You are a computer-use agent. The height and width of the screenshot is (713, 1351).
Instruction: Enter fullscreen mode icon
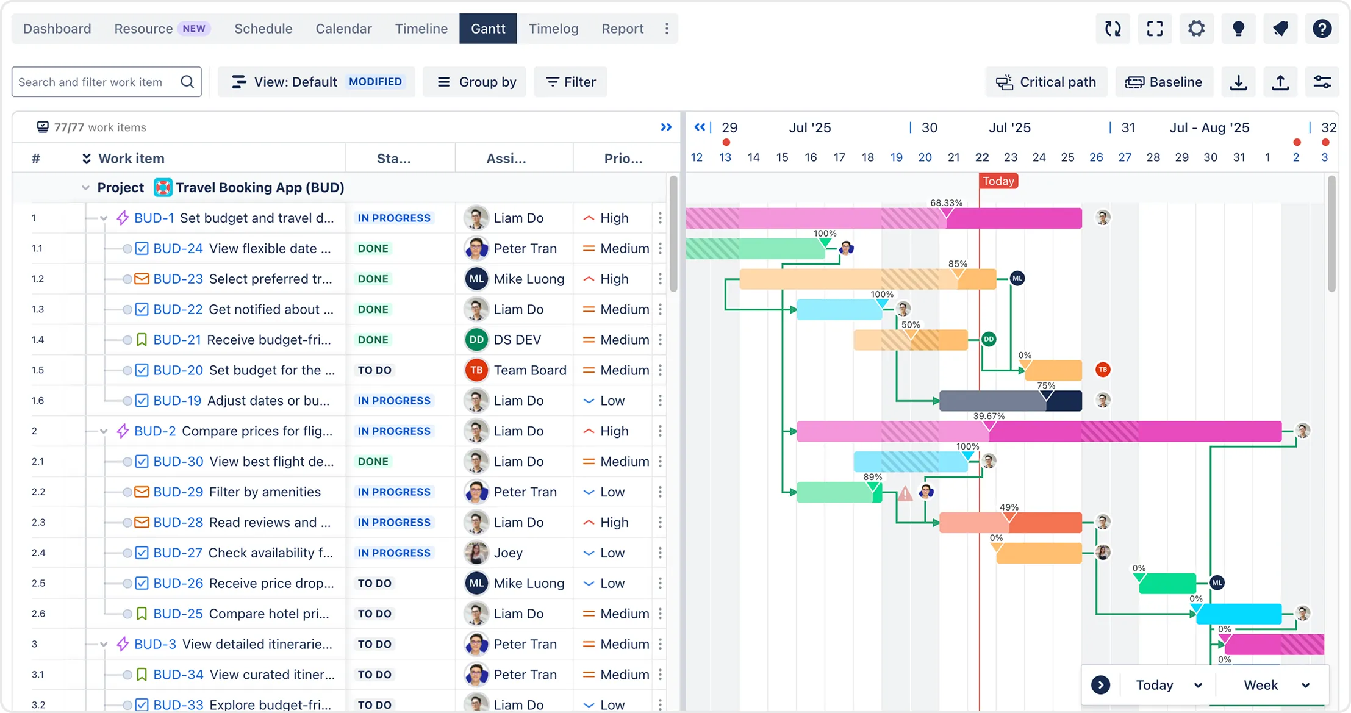click(1155, 29)
